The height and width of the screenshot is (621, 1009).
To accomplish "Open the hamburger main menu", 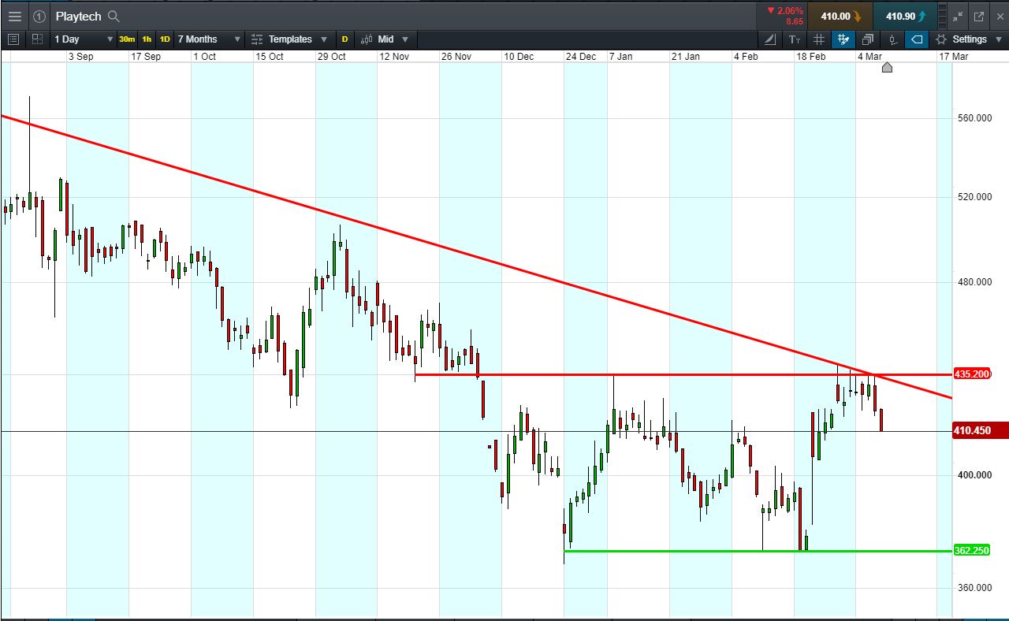I will coord(15,16).
